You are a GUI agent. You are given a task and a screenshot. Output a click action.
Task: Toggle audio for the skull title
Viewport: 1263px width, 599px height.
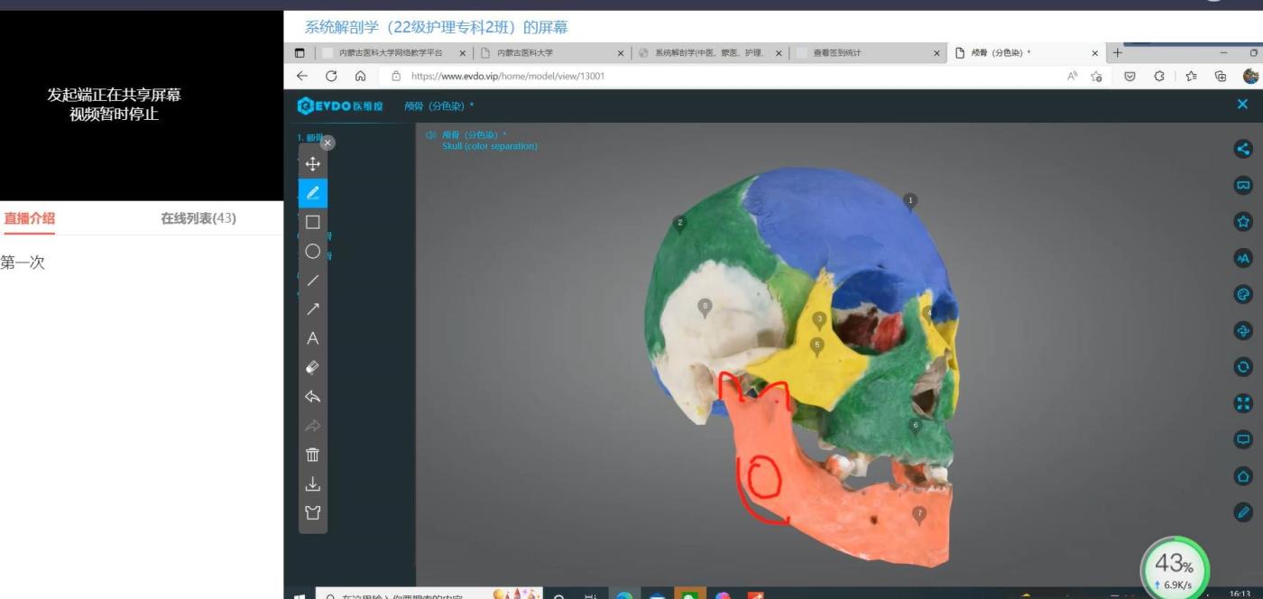click(x=431, y=135)
